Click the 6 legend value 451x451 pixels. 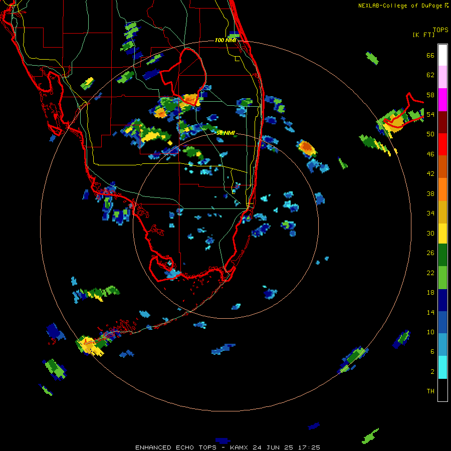tap(432, 351)
